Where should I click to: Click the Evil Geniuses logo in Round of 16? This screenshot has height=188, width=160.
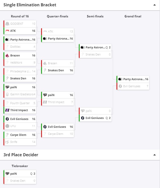[7, 119]
